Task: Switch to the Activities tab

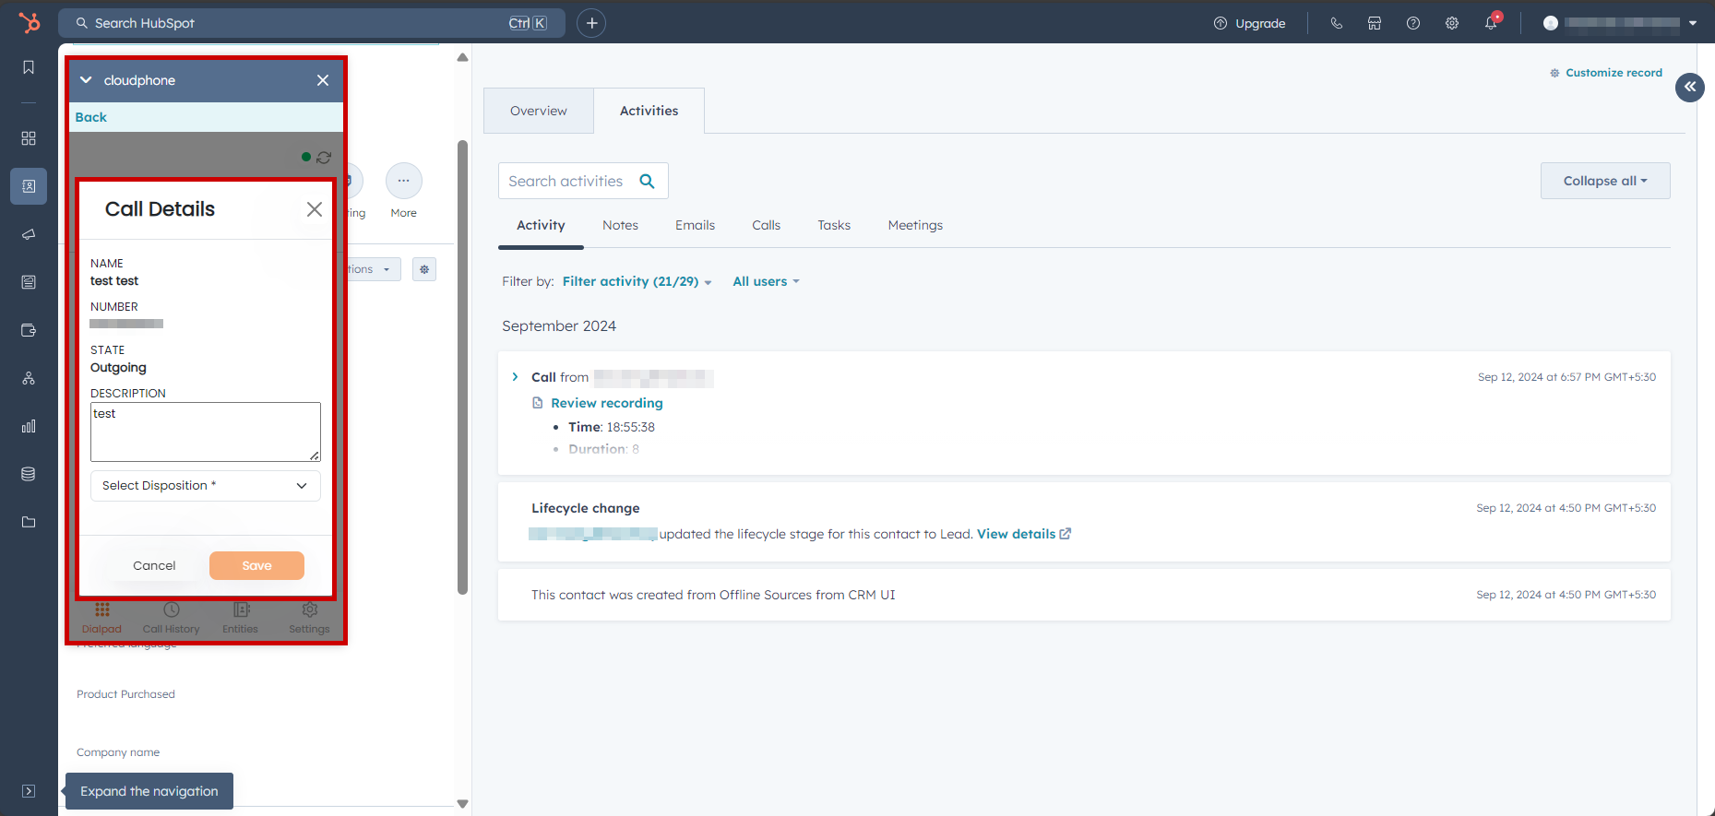Action: tap(649, 111)
